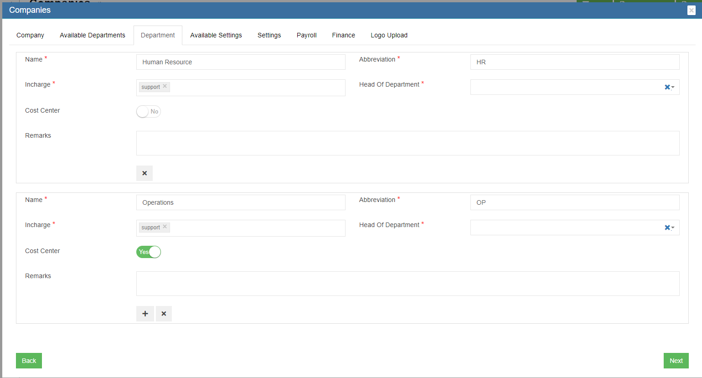The width and height of the screenshot is (702, 378).
Task: Switch to the Payroll tab
Action: pos(306,35)
